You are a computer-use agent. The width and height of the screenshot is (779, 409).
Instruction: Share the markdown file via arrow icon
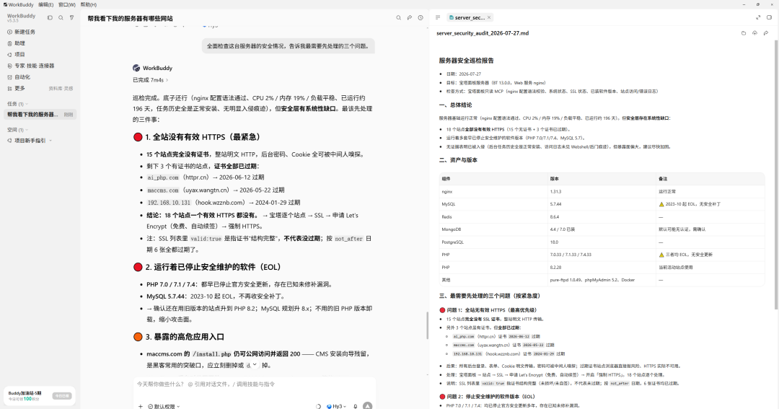[x=765, y=33]
